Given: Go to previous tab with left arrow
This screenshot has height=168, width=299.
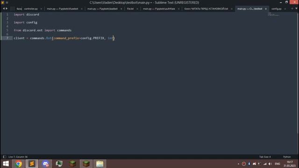Looking at the screenshot, I should coord(4,8).
